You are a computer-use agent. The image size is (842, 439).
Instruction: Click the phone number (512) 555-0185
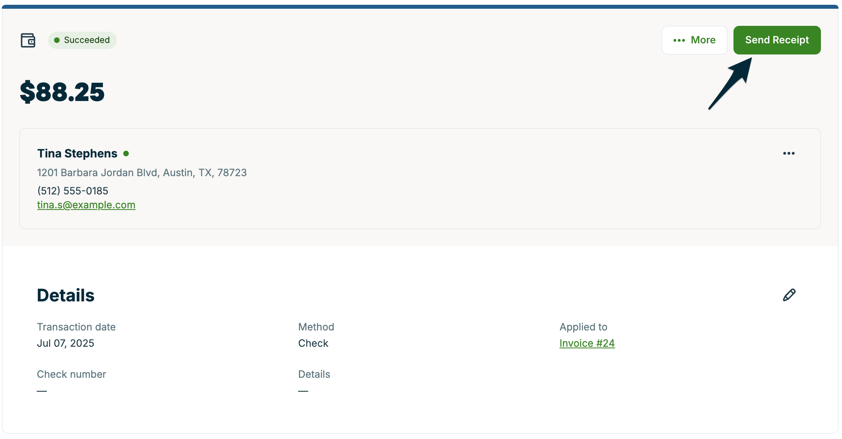pyautogui.click(x=73, y=191)
